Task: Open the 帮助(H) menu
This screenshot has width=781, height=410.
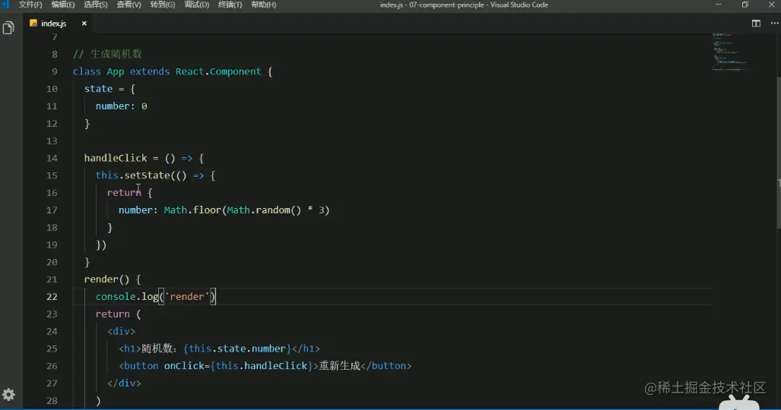Action: (263, 5)
